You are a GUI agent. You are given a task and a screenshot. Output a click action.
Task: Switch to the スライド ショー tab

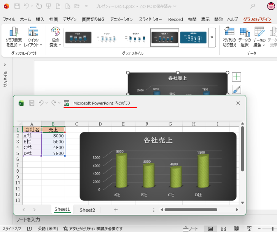click(150, 19)
